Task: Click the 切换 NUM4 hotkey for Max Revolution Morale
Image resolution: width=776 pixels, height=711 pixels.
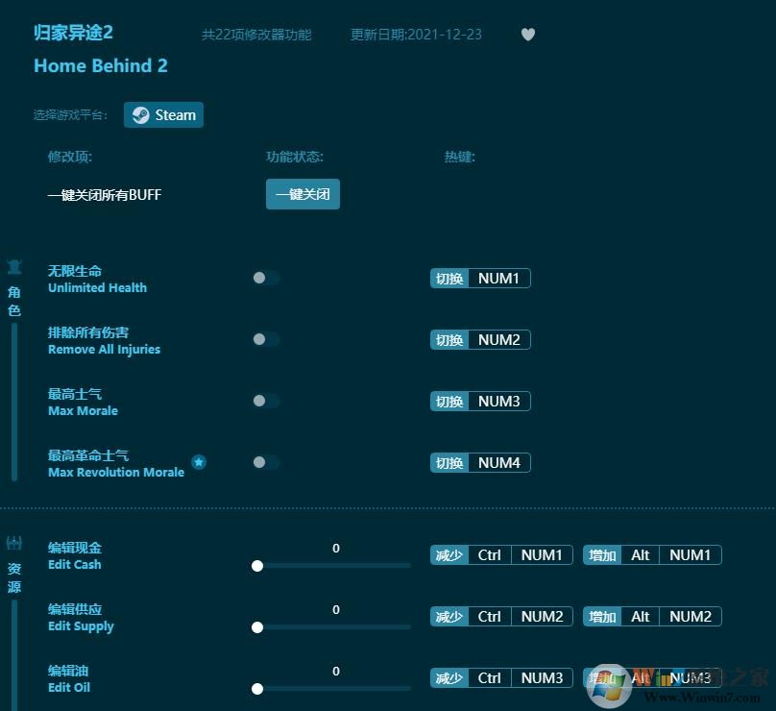Action: point(480,462)
